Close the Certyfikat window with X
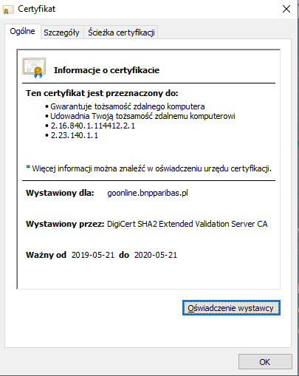299x376 pixels. coord(286,10)
